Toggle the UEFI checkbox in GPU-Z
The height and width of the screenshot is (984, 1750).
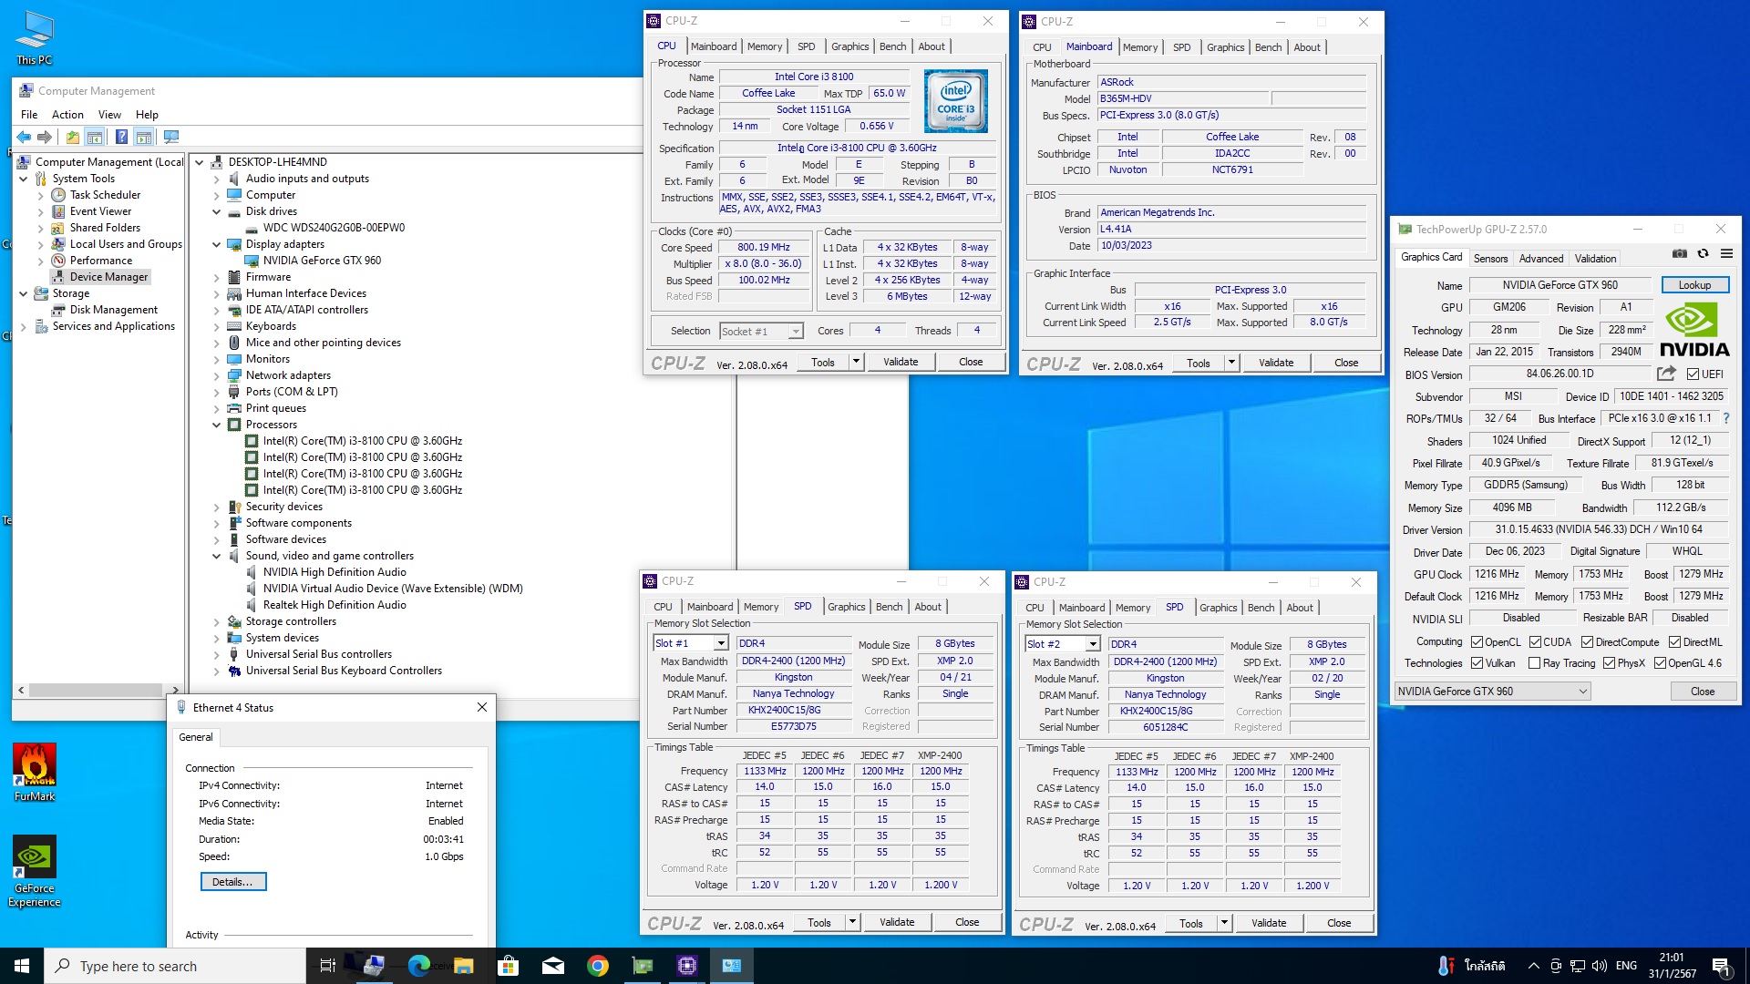click(1693, 374)
